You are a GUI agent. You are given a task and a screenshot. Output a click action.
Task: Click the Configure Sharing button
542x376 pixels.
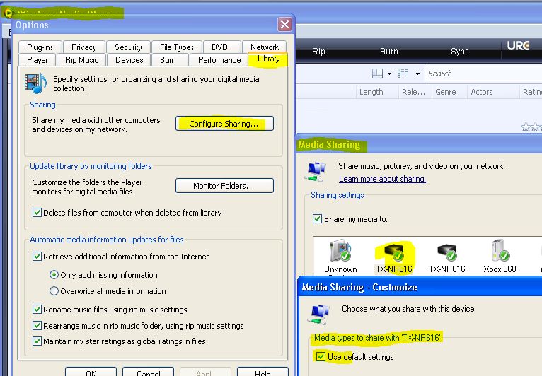pyautogui.click(x=224, y=123)
